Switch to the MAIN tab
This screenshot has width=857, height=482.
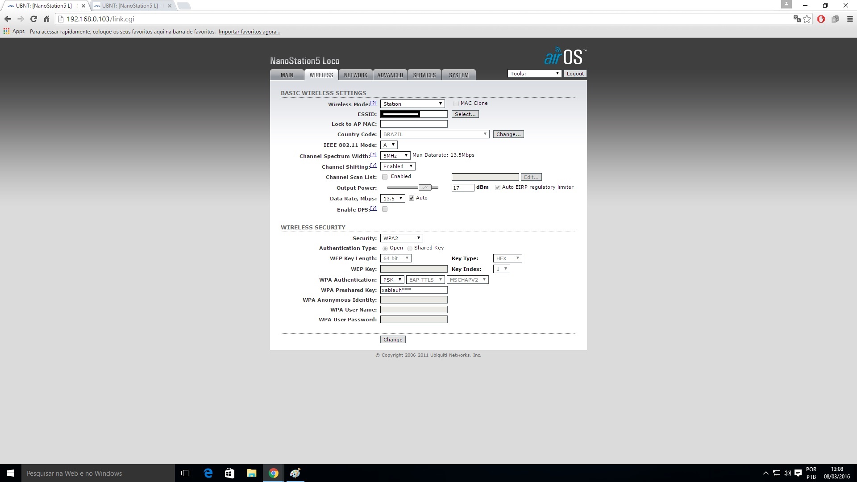[x=287, y=75]
